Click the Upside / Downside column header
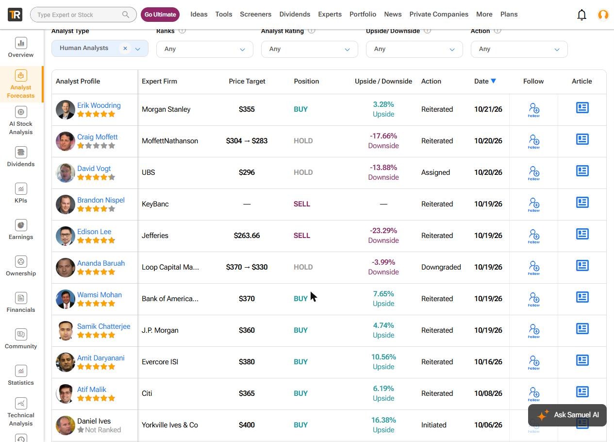 click(383, 81)
